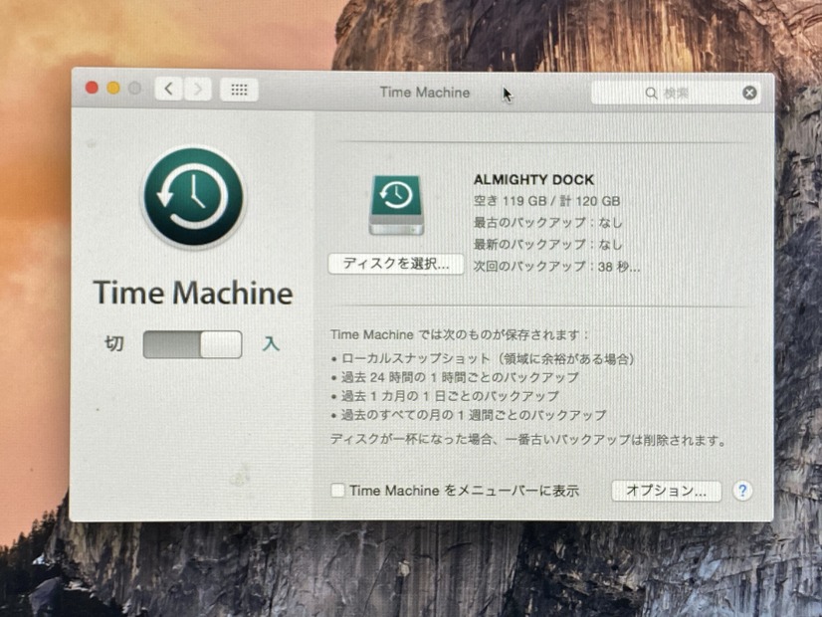
Task: Open help with the question mark button
Action: click(742, 491)
